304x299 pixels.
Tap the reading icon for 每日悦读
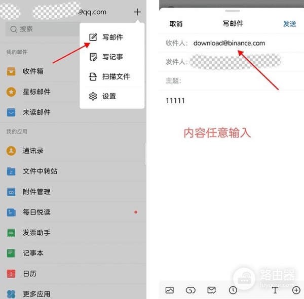(x=11, y=212)
